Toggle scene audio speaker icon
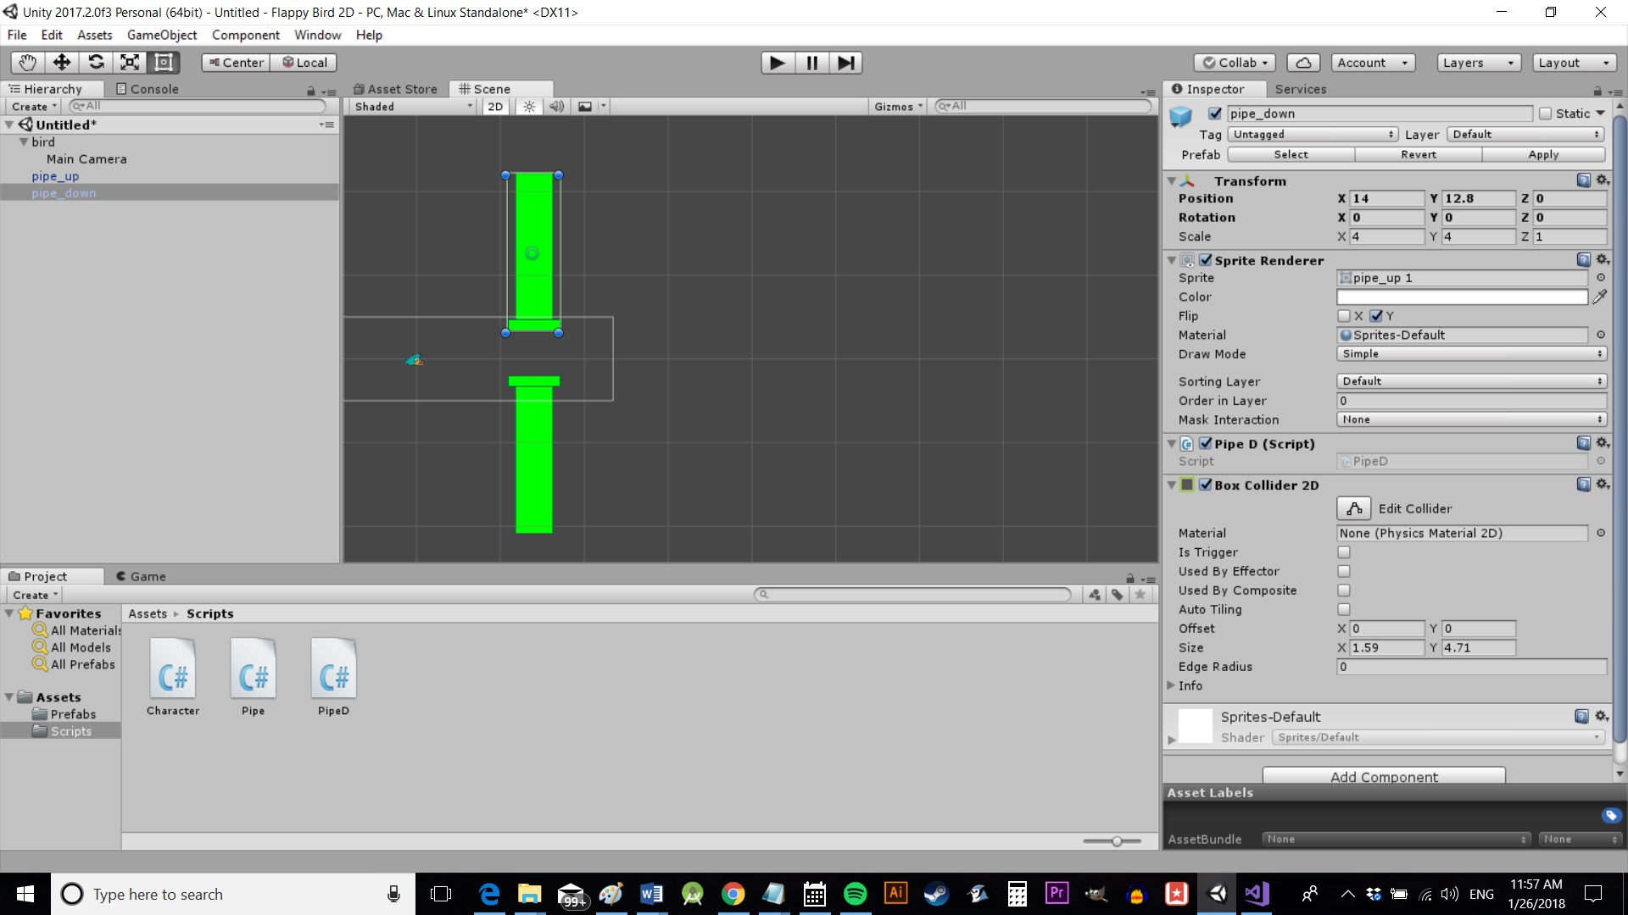The width and height of the screenshot is (1628, 915). (x=556, y=107)
